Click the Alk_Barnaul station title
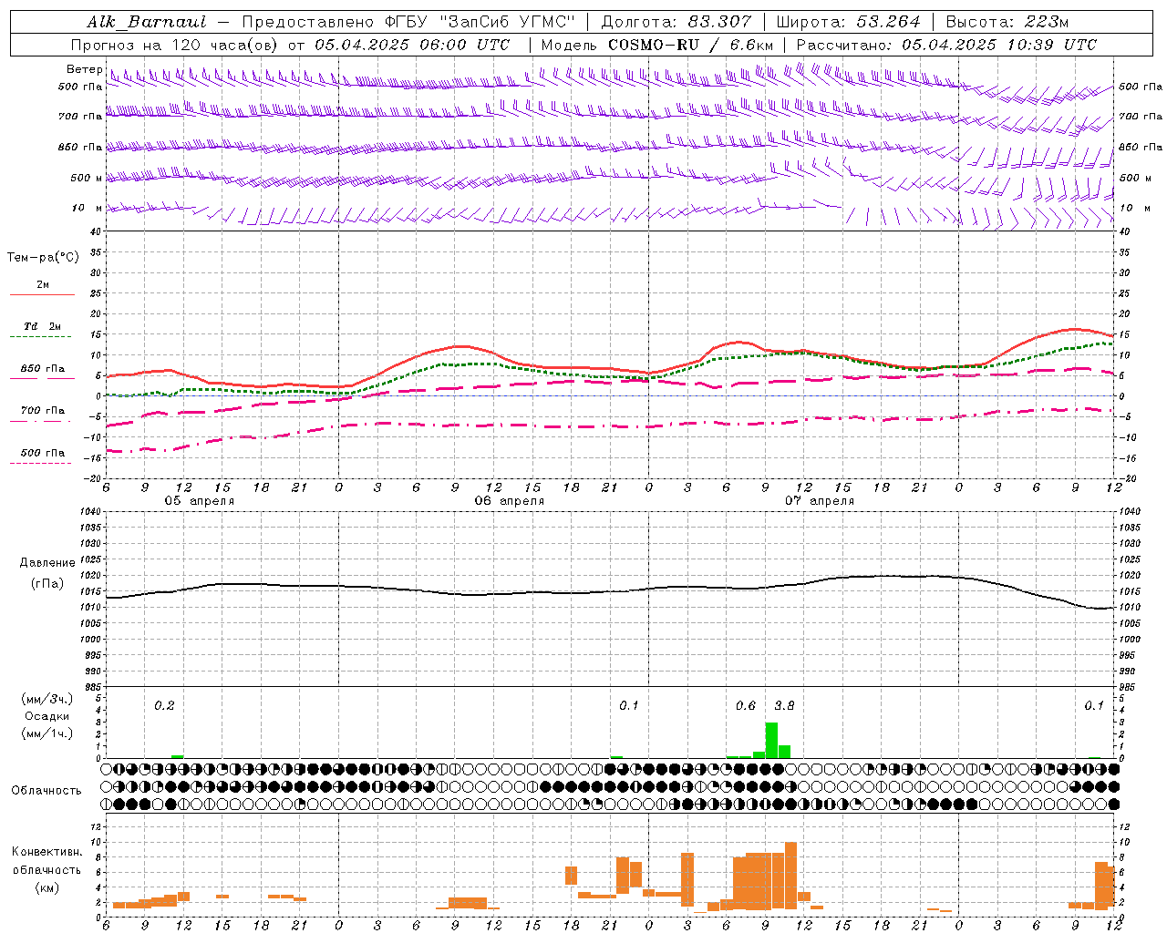Viewport: 1167px width, 933px height. [147, 22]
